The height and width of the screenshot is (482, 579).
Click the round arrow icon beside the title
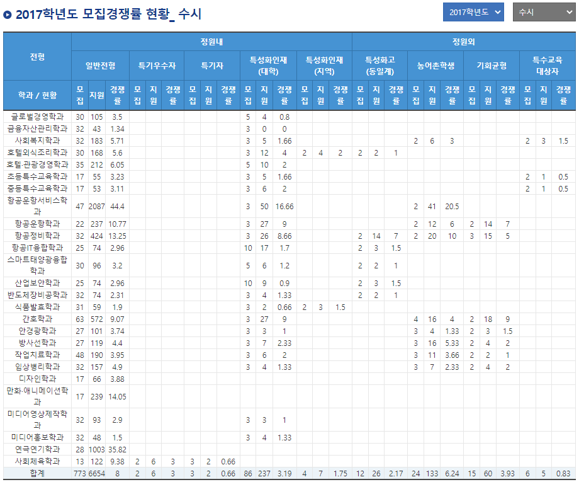8,14
